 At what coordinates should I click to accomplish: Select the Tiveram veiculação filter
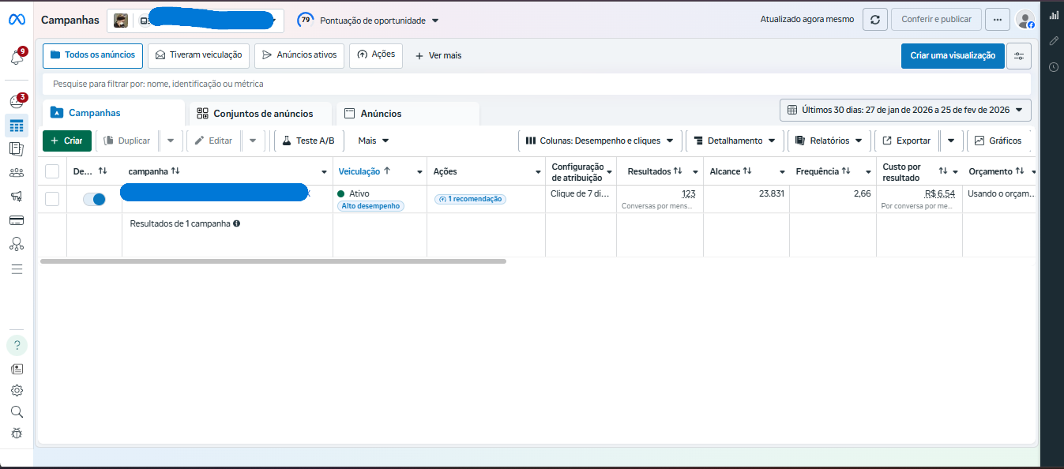click(198, 55)
